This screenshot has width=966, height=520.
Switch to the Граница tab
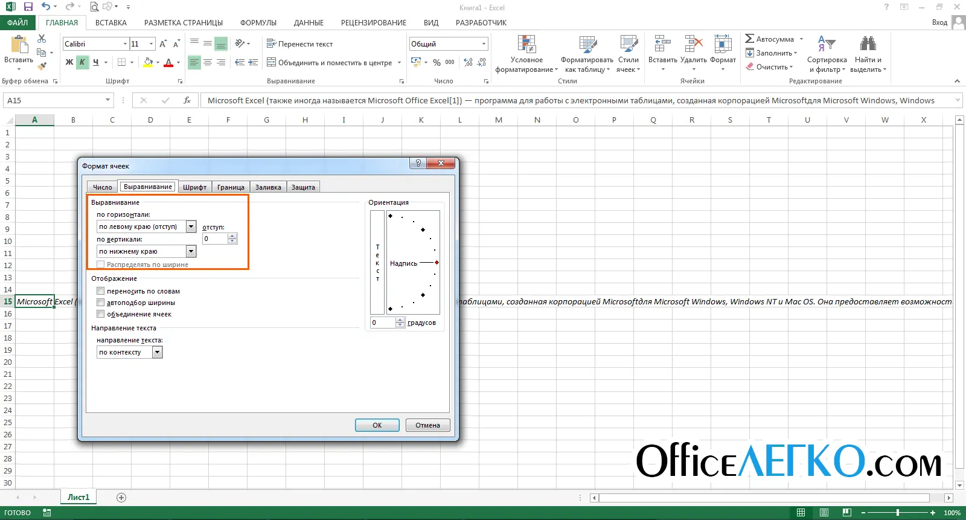pyautogui.click(x=231, y=187)
